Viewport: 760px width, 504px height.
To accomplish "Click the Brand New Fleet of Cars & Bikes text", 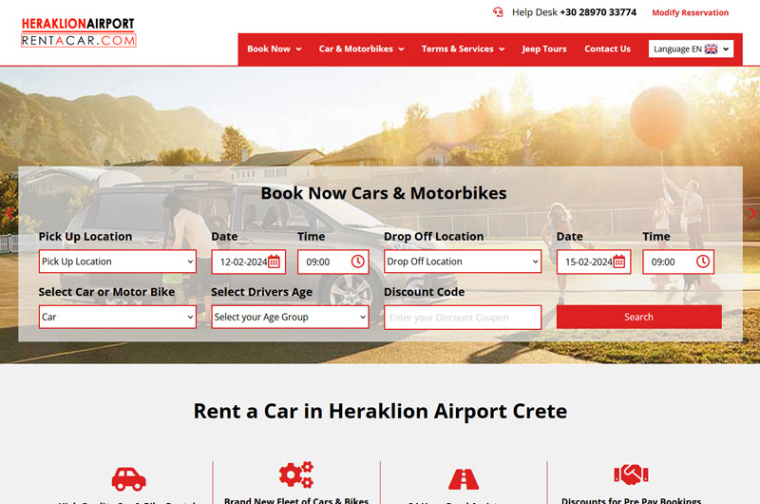I will click(296, 500).
